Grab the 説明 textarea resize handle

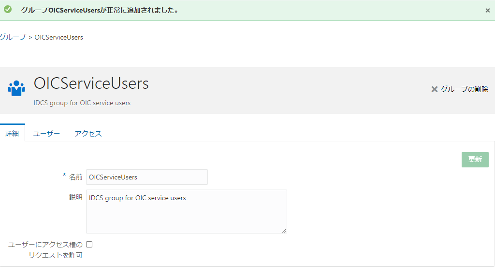click(x=284, y=231)
